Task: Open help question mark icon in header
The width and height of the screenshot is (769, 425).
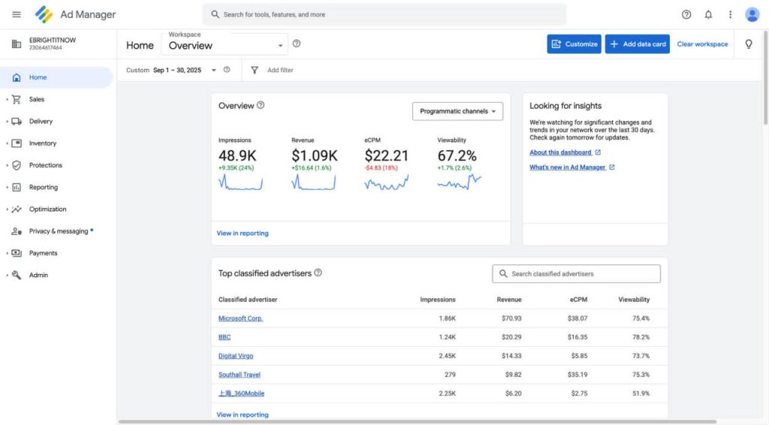Action: pyautogui.click(x=686, y=14)
